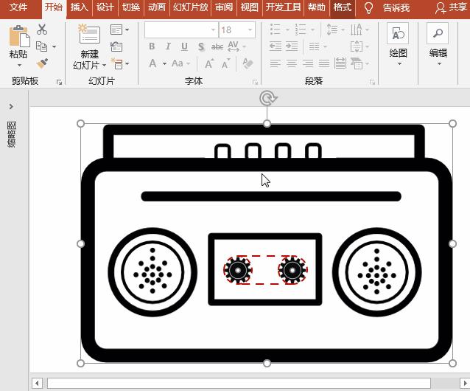Open the font size dropdown
The image size is (470, 391).
pyautogui.click(x=250, y=30)
